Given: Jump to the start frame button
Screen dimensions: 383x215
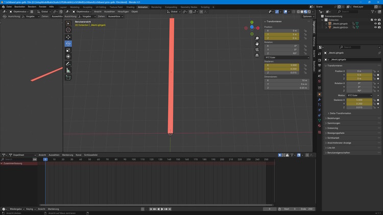Looking at the screenshot, I should 151,209.
